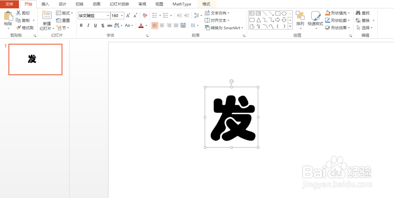Open Text Direction (文字方向) dropdown

click(217, 13)
